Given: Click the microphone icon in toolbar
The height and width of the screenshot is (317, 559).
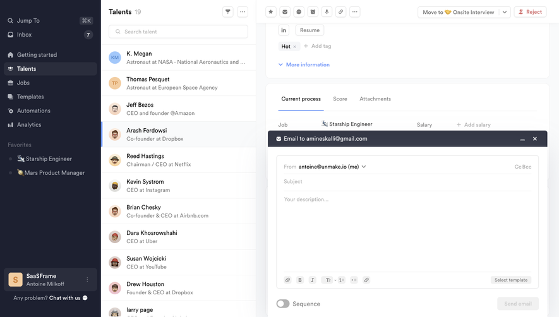Looking at the screenshot, I should point(327,12).
